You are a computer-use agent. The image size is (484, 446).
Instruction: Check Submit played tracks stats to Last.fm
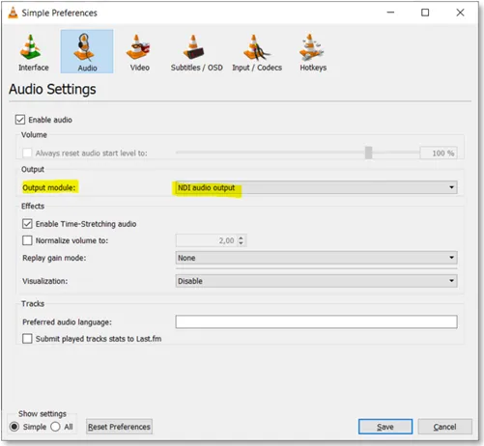(27, 339)
